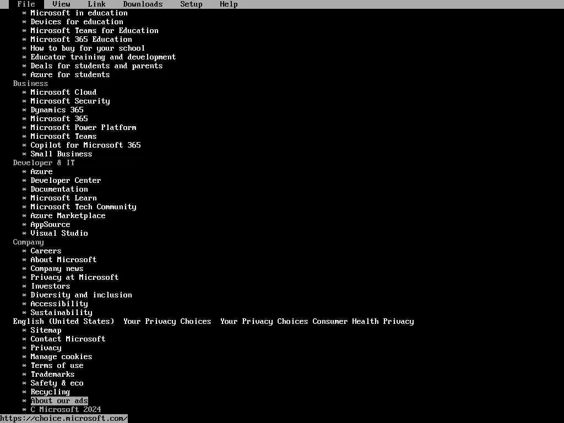
Task: Open the Investors link
Action: coord(50,286)
